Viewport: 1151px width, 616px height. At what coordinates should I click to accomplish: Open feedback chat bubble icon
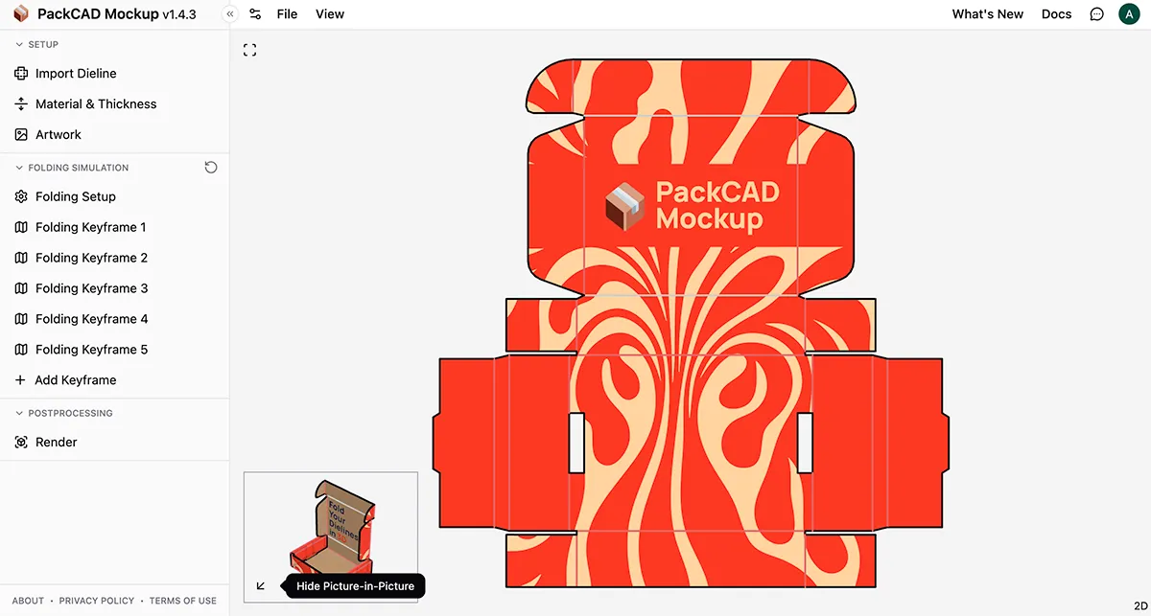coord(1097,14)
